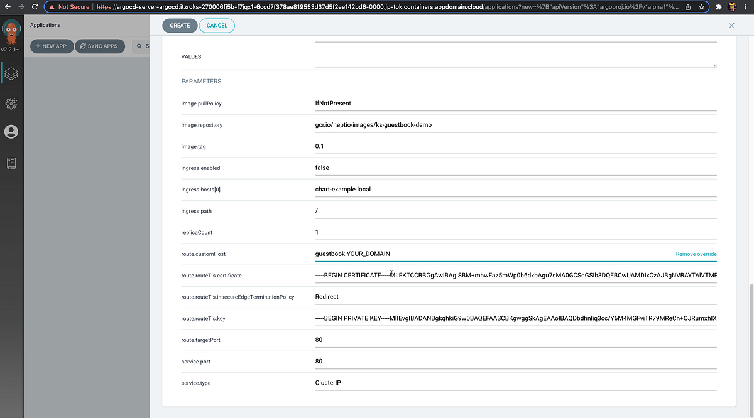Click the SYNC APPS button
Image resolution: width=754 pixels, height=418 pixels.
100,46
